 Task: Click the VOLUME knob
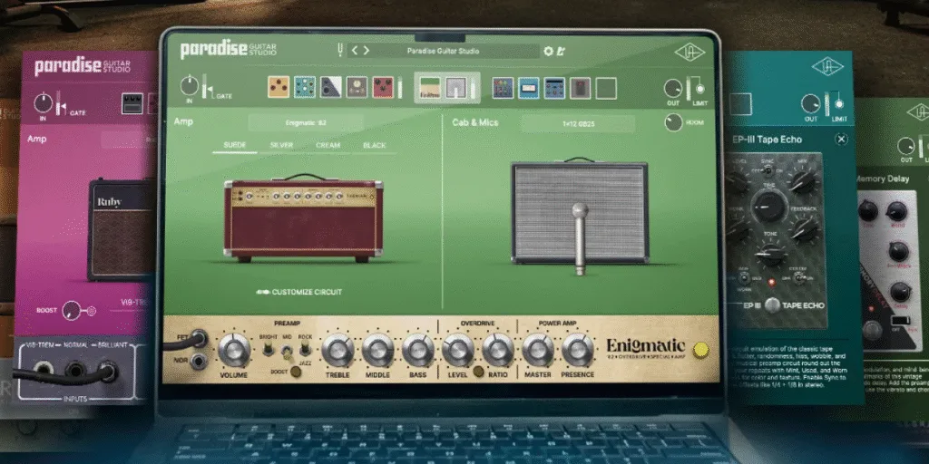pyautogui.click(x=234, y=350)
